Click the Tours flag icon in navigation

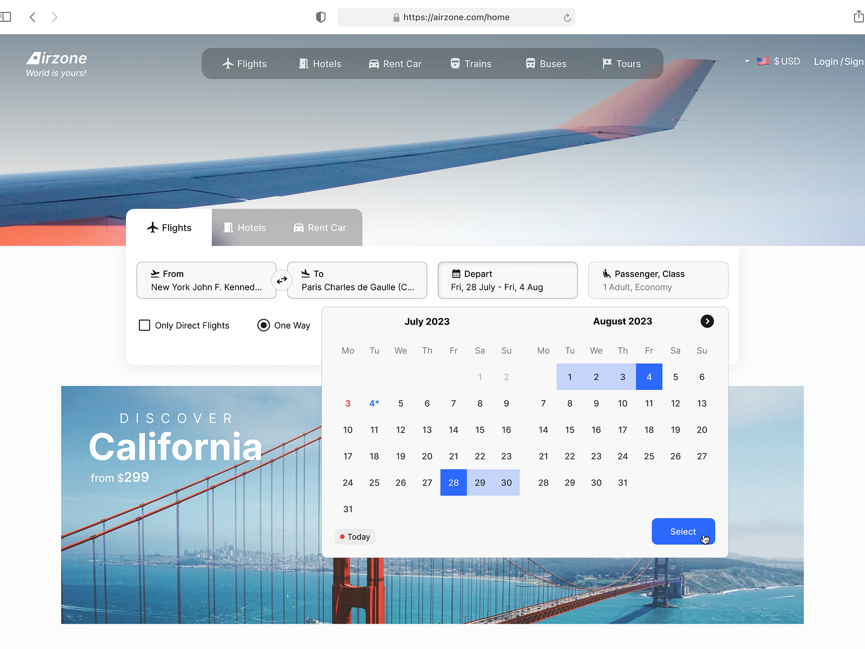pyautogui.click(x=607, y=63)
